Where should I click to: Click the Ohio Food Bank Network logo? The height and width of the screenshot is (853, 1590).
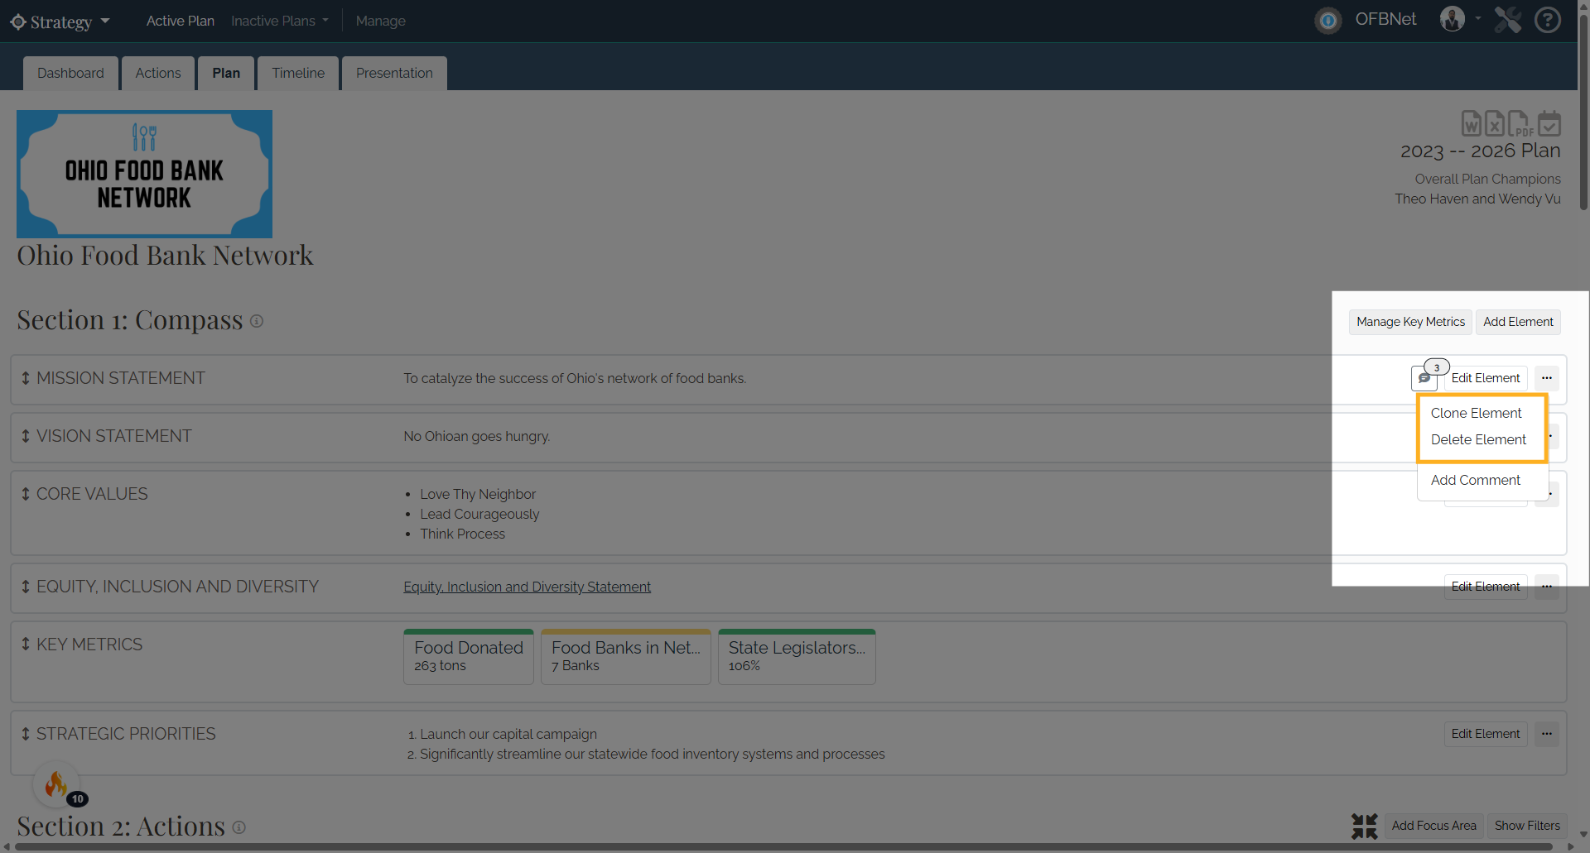pos(144,174)
